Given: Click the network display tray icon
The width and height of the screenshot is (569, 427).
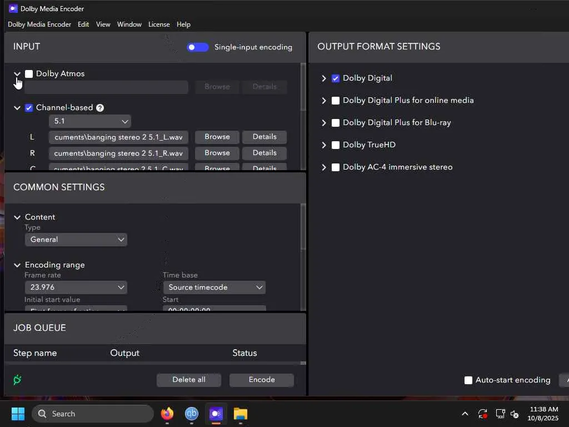Looking at the screenshot, I should [501, 414].
